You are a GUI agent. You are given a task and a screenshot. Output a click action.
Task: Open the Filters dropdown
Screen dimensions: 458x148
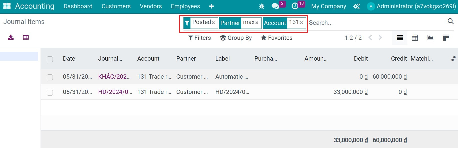pyautogui.click(x=199, y=38)
